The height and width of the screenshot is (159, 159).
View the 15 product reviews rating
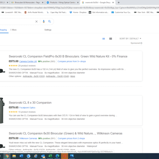click(22, 112)
